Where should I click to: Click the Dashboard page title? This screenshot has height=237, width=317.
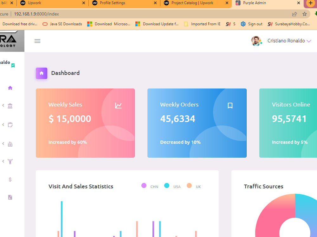click(65, 73)
